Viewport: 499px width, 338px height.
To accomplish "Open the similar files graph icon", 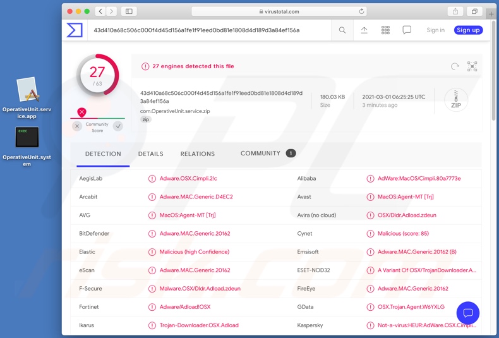I will pyautogui.click(x=472, y=66).
